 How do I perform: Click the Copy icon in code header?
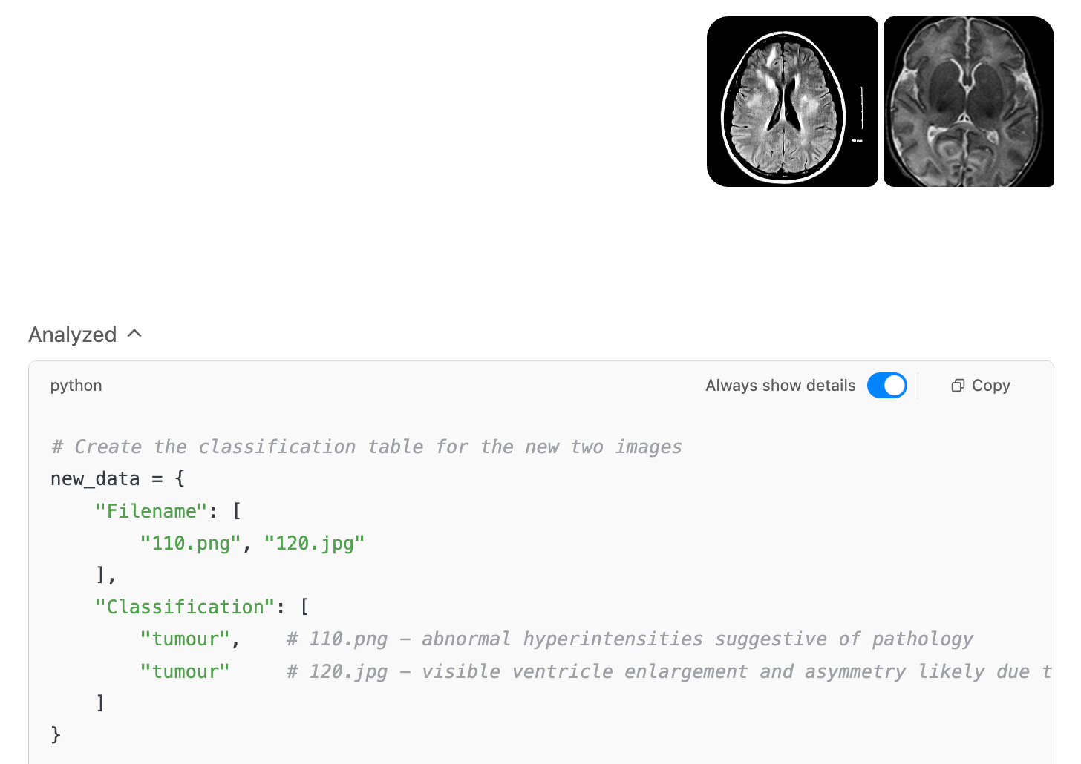point(958,386)
